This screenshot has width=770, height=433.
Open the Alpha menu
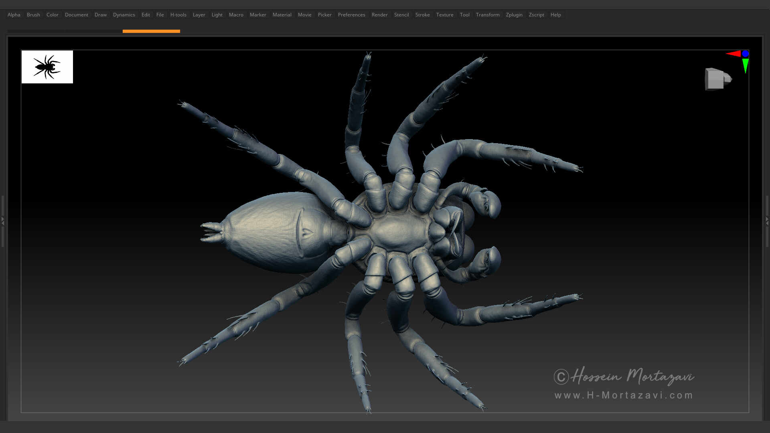(x=14, y=14)
